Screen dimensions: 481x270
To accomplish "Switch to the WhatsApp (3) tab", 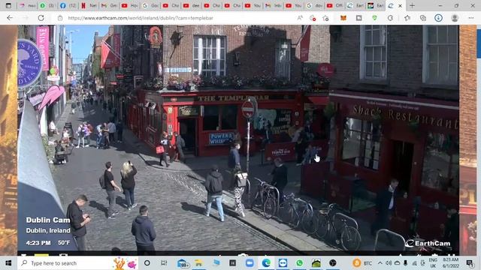I will [x=47, y=5].
